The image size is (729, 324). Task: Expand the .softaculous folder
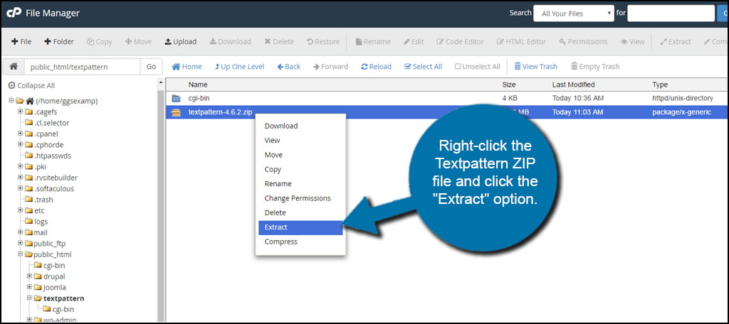[x=20, y=188]
